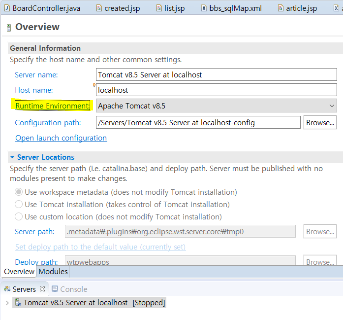Click the [Stopped] status text

(x=149, y=302)
